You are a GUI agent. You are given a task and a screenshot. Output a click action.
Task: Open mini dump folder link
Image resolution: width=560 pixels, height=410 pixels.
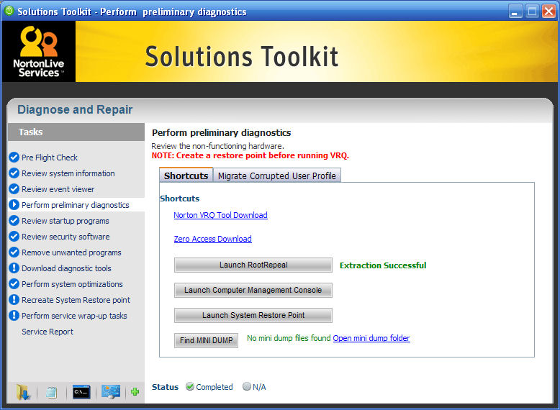click(371, 338)
